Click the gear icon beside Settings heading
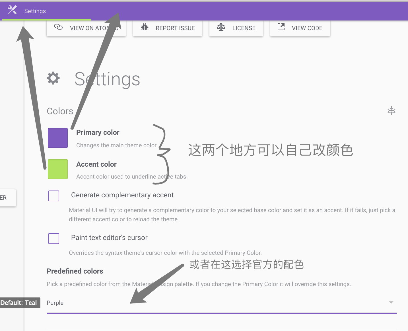This screenshot has height=331, width=408. click(53, 78)
